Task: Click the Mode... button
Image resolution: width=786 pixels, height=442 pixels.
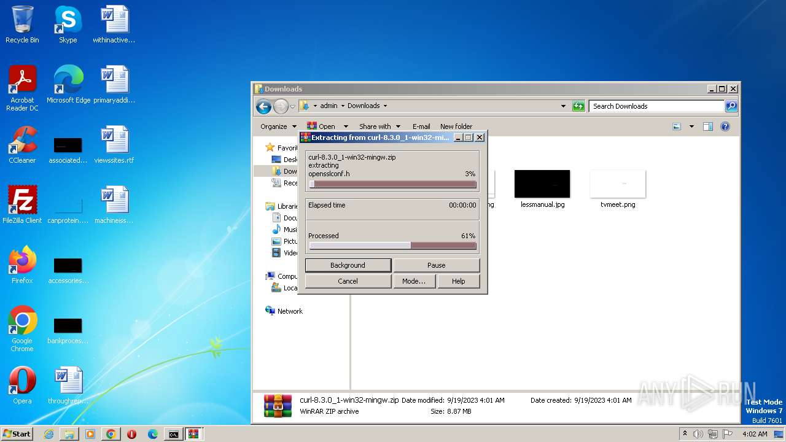Action: tap(414, 281)
